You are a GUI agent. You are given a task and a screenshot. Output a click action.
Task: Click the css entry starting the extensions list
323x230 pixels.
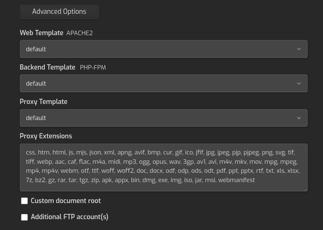point(30,152)
